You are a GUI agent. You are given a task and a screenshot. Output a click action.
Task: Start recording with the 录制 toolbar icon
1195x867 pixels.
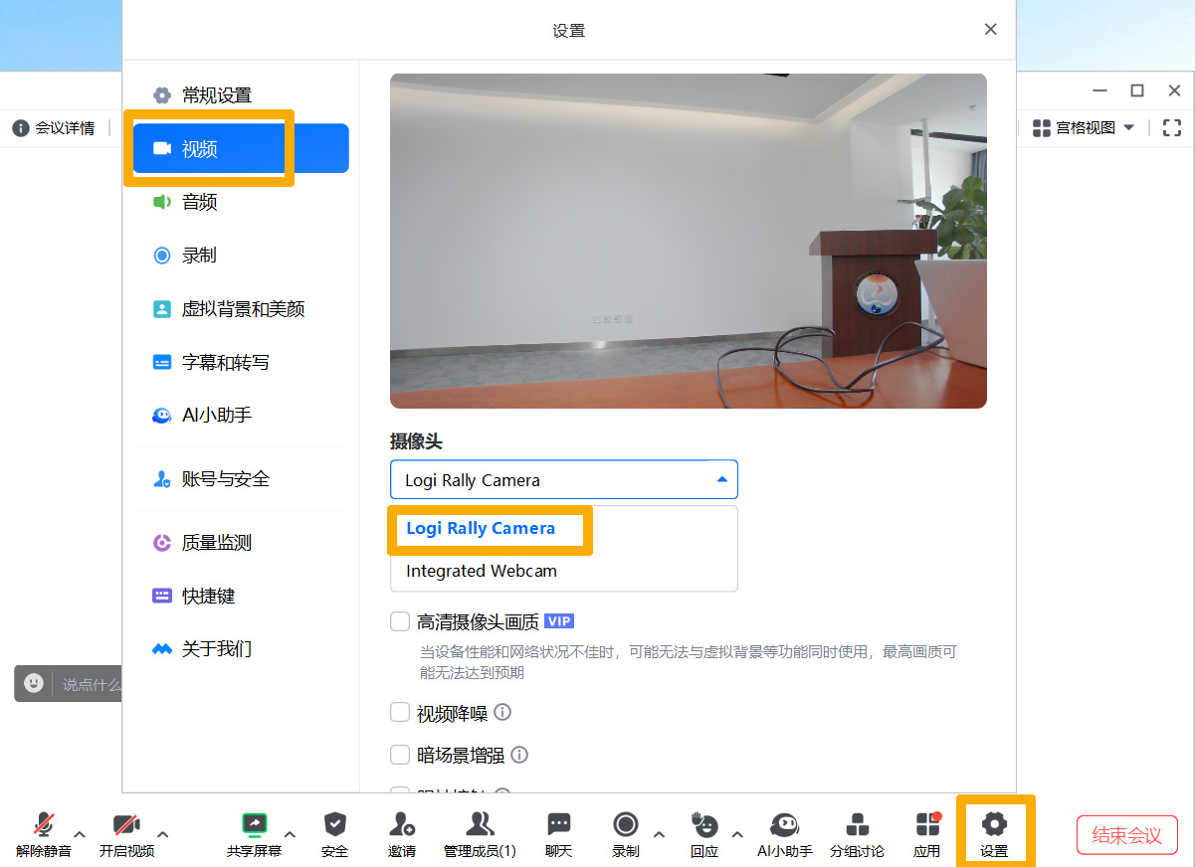[625, 824]
